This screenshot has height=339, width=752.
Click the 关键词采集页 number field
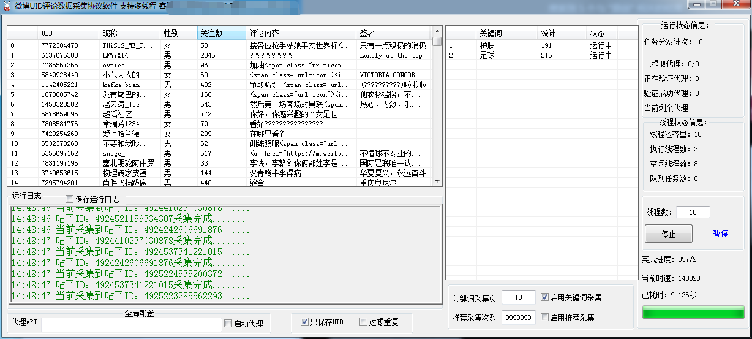[518, 297]
